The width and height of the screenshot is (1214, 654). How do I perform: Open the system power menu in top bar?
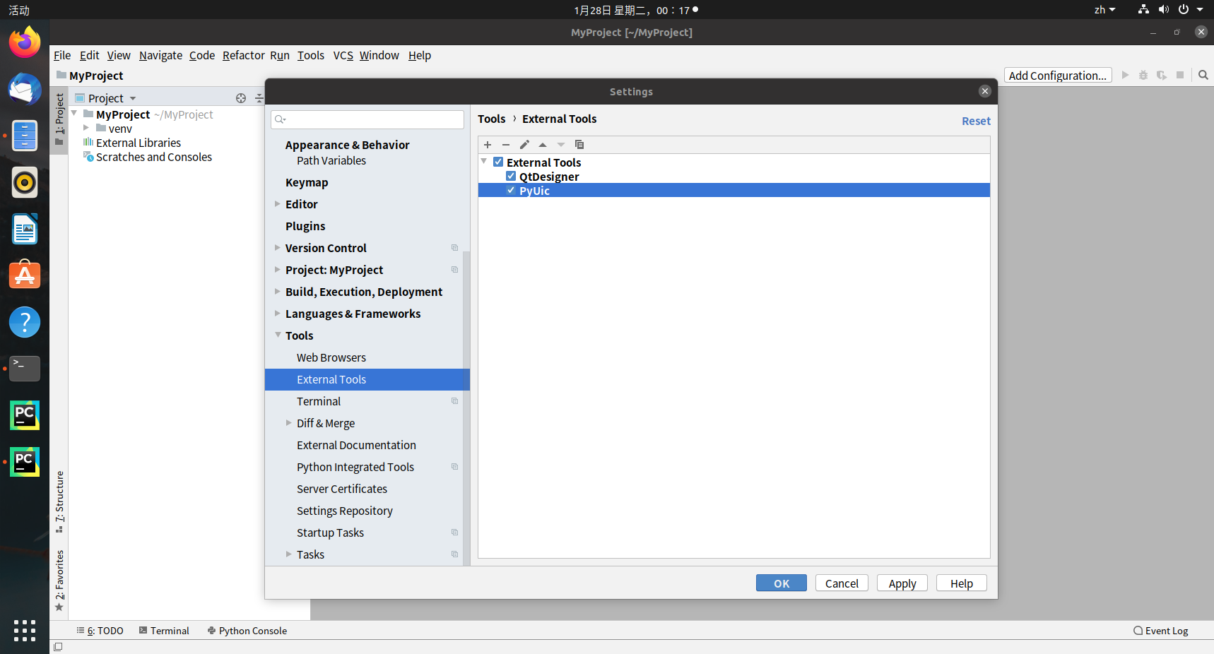1190,10
